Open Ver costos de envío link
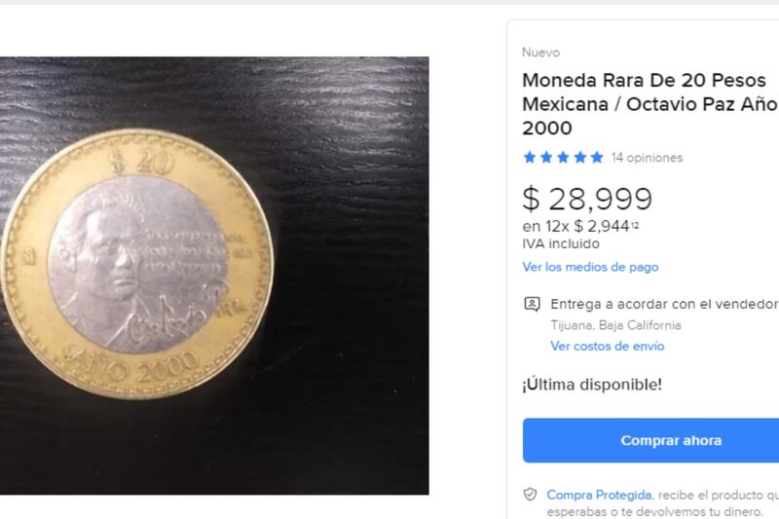Screen dimensions: 779x519 pos(607,347)
